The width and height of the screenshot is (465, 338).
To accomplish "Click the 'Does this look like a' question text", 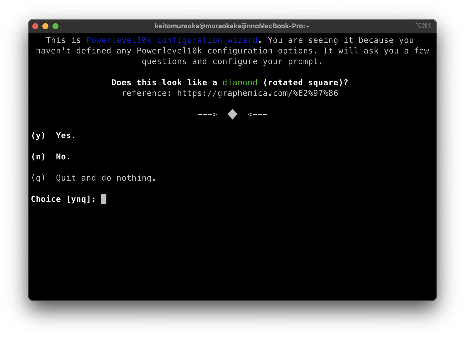I will pos(164,83).
